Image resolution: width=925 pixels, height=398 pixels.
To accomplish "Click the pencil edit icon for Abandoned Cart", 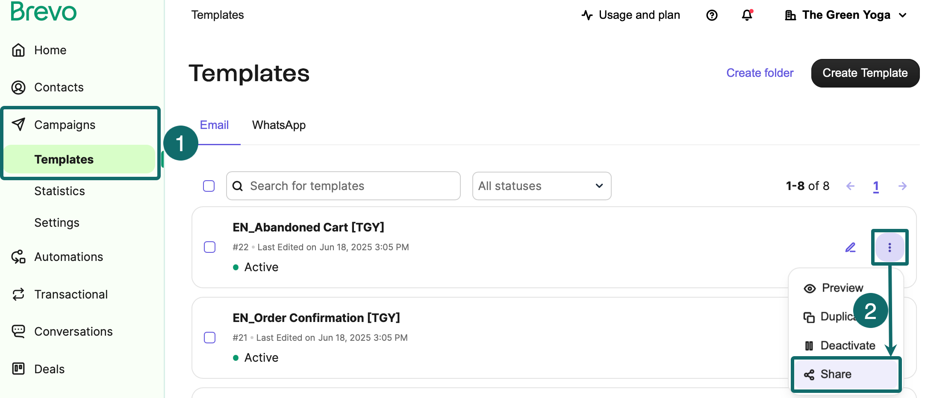I will 850,247.
